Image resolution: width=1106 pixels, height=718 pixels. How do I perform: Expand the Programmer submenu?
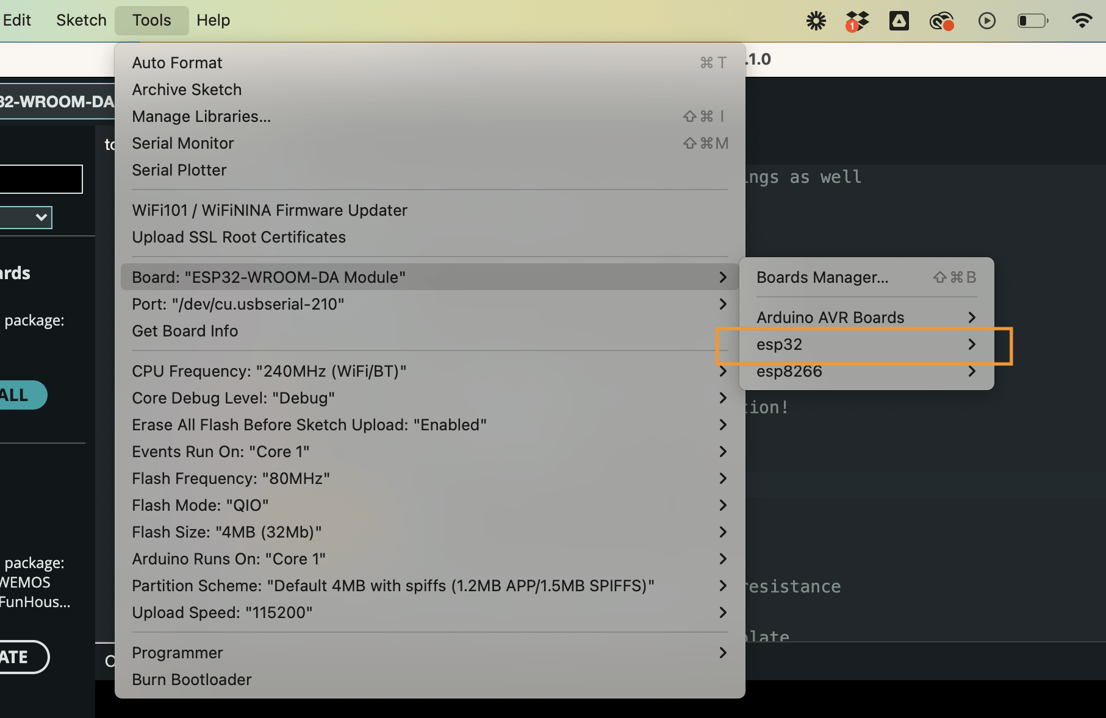429,653
